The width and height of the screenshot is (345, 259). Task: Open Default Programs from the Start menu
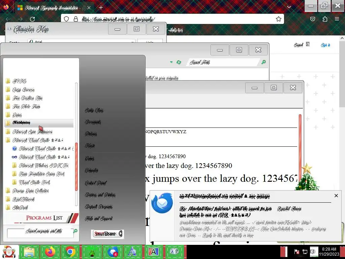coord(99,207)
